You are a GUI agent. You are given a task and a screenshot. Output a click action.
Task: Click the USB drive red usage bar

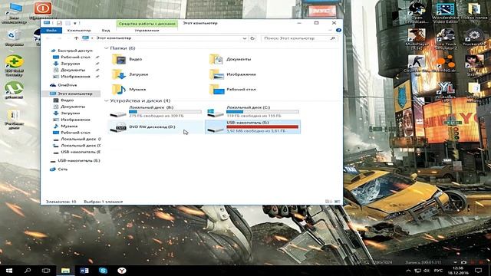(x=262, y=127)
